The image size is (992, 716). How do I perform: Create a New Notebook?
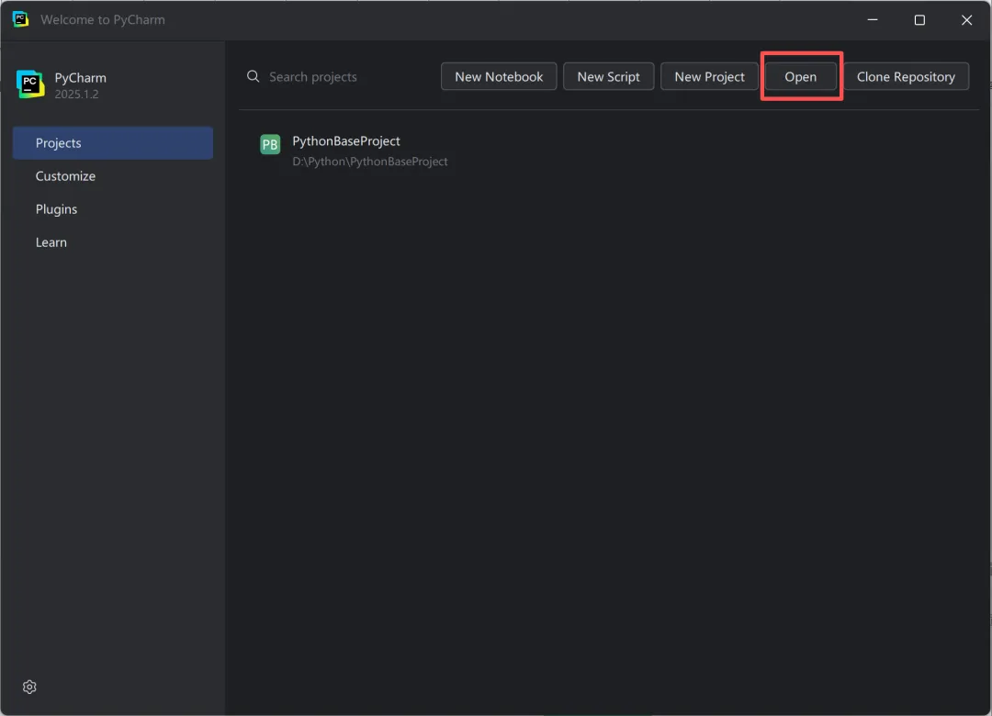pyautogui.click(x=499, y=76)
